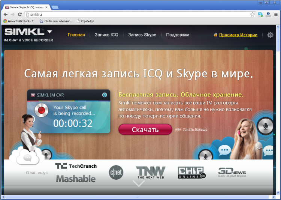Click the microphone icon beside the blonde woman
The image size is (281, 200).
pyautogui.click(x=265, y=126)
